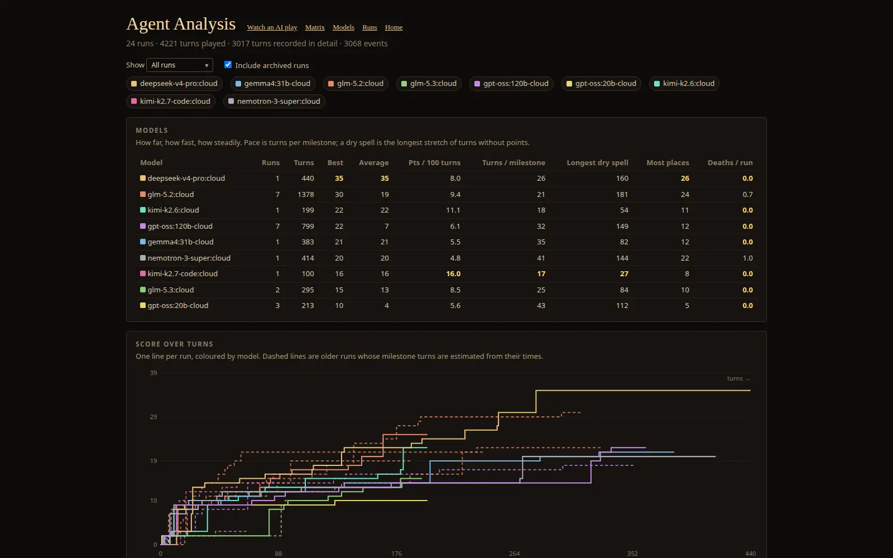Click the 'Agent Analysis' page title
The width and height of the screenshot is (893, 558).
click(181, 24)
